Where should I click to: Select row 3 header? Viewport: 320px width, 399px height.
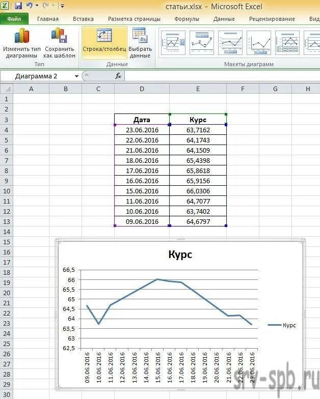6,120
